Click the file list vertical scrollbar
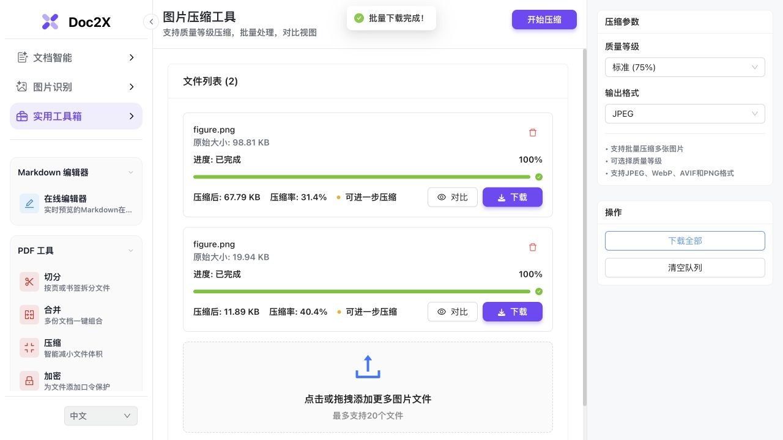 tap(584, 227)
